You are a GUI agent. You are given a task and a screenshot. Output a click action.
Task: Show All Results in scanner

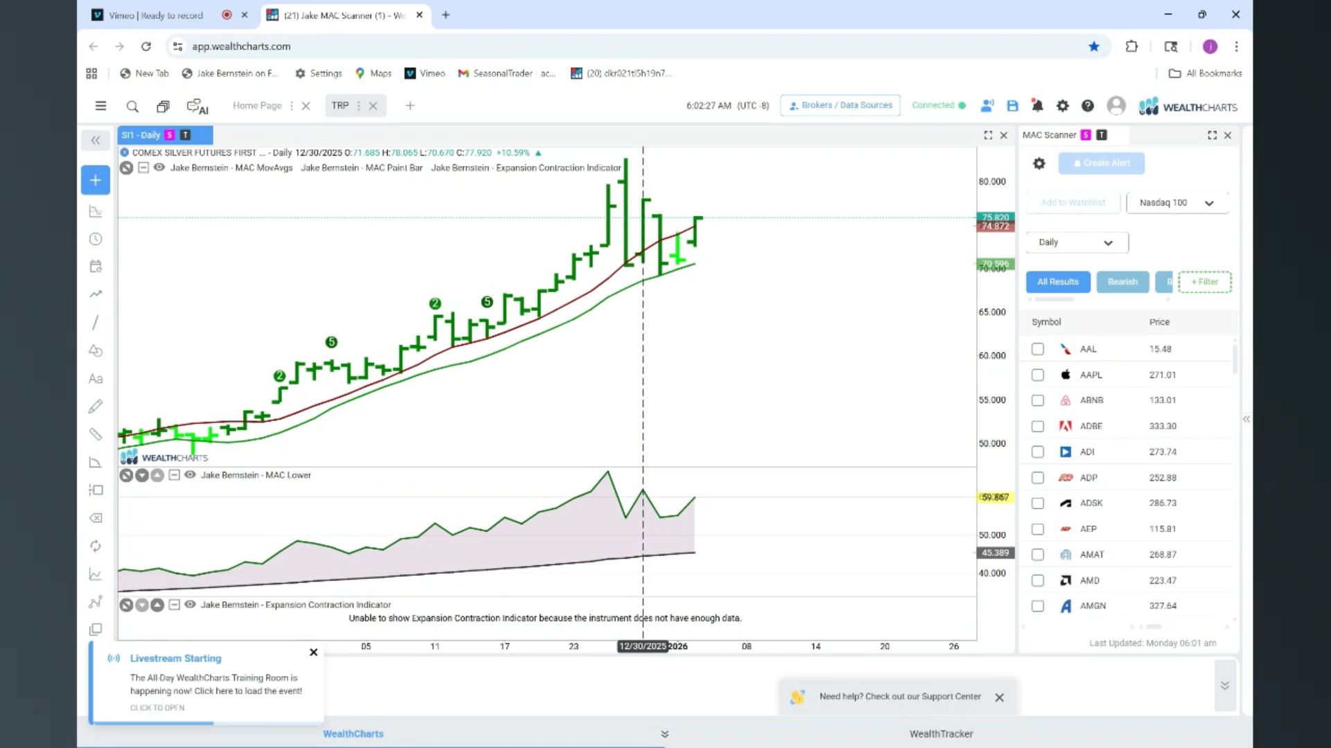[1058, 282]
